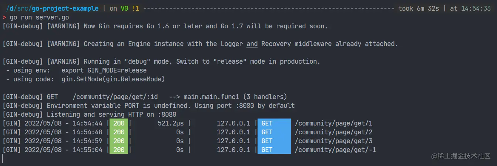Click 'export GIN_MODE=release' text
This screenshot has width=497, height=166.
point(104,70)
